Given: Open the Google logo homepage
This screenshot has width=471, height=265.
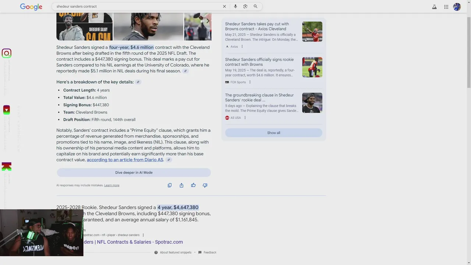Looking at the screenshot, I should pyautogui.click(x=31, y=7).
